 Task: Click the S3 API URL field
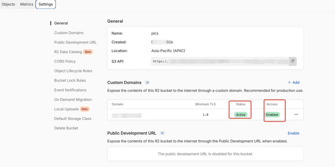tap(220, 61)
